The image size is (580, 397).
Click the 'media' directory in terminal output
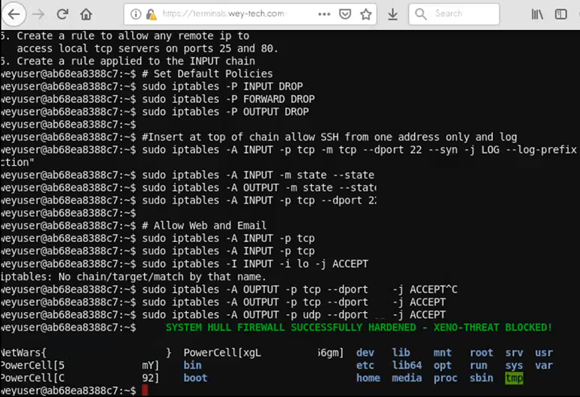(407, 378)
